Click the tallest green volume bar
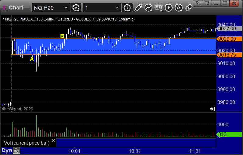Image resolution: width=243 pixels, height=155 pixels. tap(36, 126)
